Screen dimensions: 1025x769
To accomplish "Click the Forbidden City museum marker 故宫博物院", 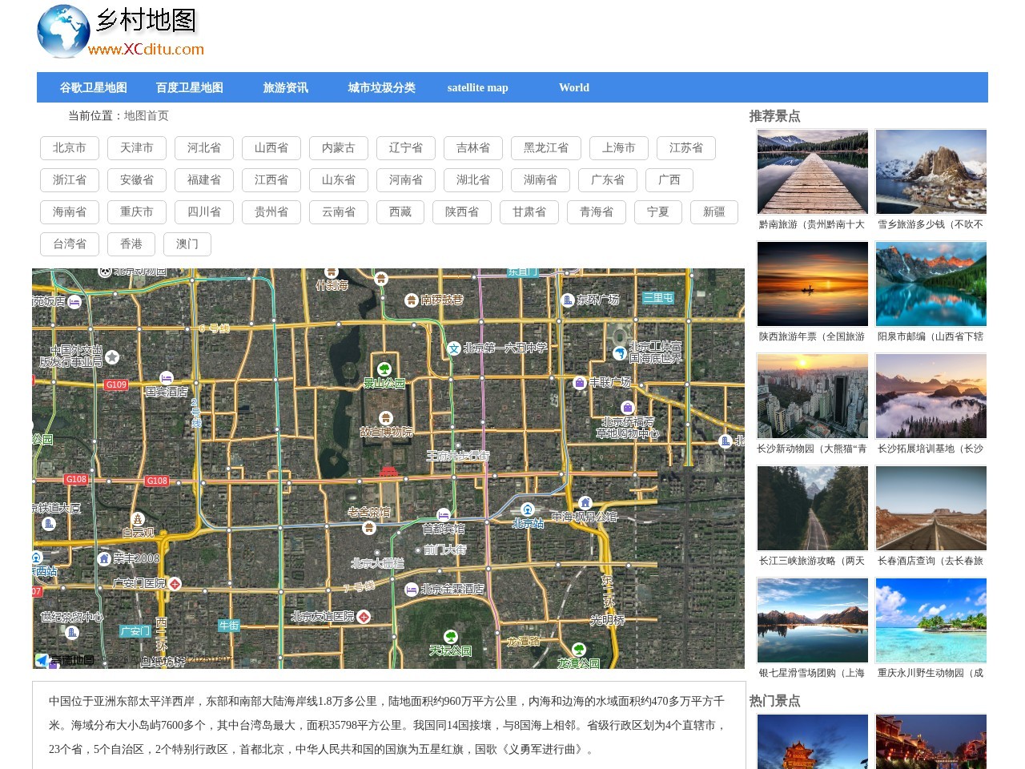I will pos(386,417).
